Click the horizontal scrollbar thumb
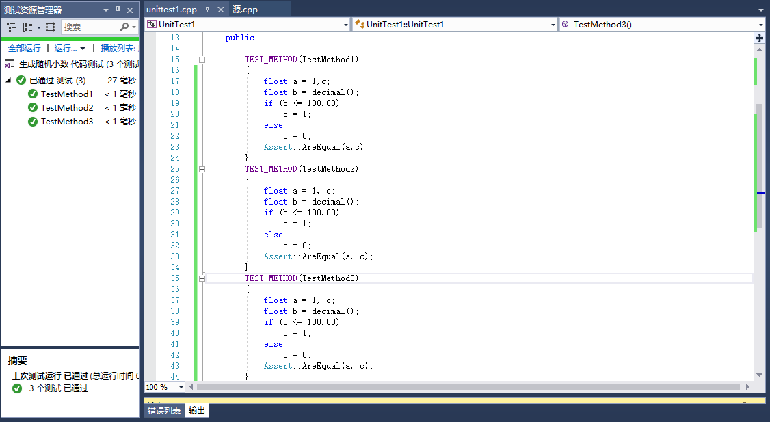The width and height of the screenshot is (770, 422). 468,387
